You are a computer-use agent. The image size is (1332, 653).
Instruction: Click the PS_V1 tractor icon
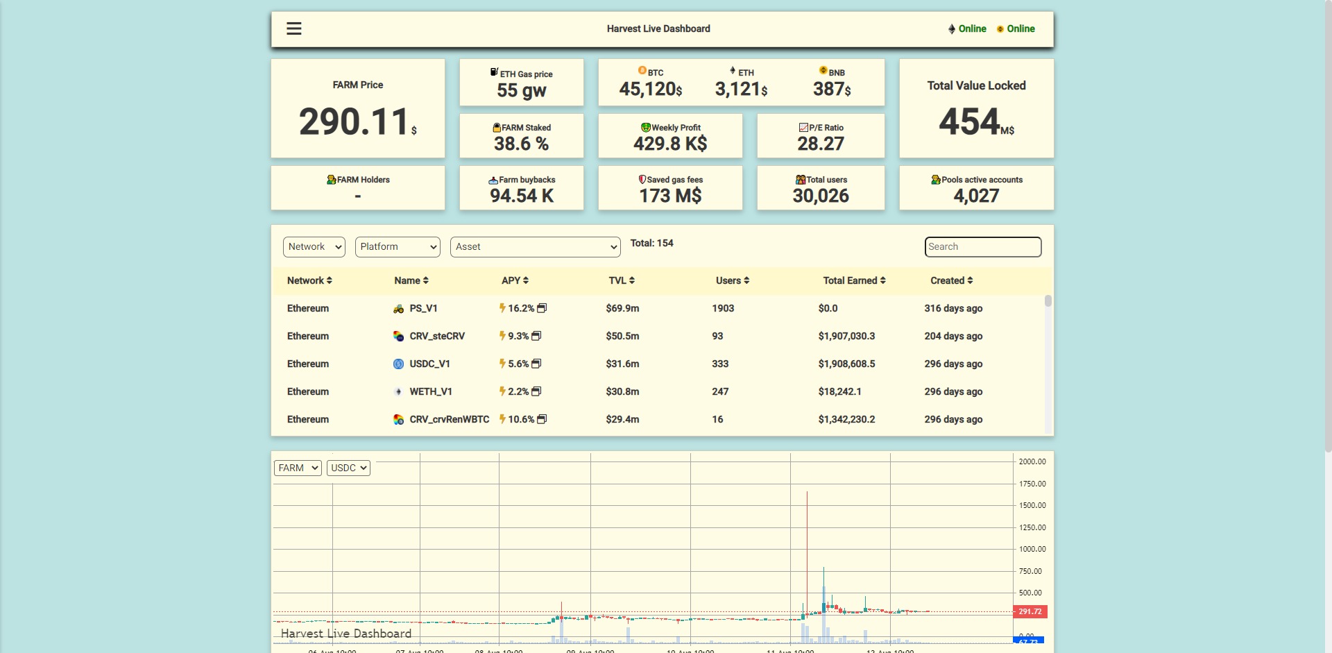(x=398, y=309)
